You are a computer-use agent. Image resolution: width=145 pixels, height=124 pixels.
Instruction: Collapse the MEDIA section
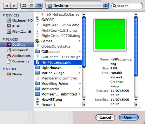click(x=4, y=69)
